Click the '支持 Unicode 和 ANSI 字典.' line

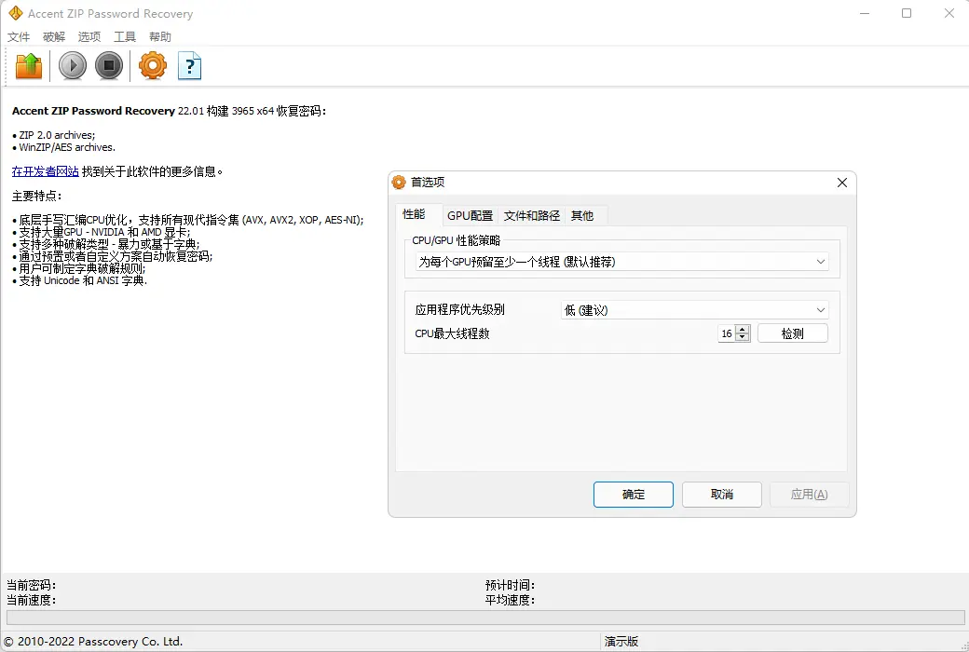80,280
